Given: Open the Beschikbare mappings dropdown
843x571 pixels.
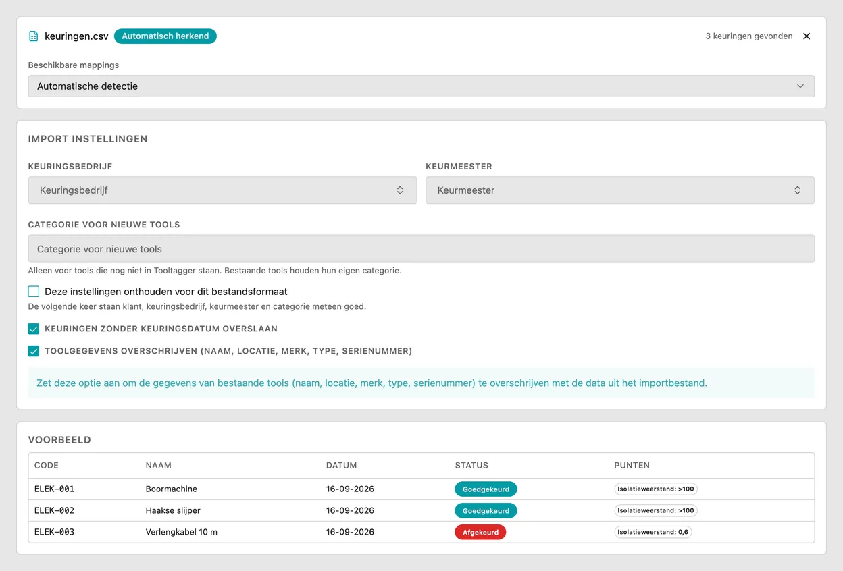Looking at the screenshot, I should 421,86.
